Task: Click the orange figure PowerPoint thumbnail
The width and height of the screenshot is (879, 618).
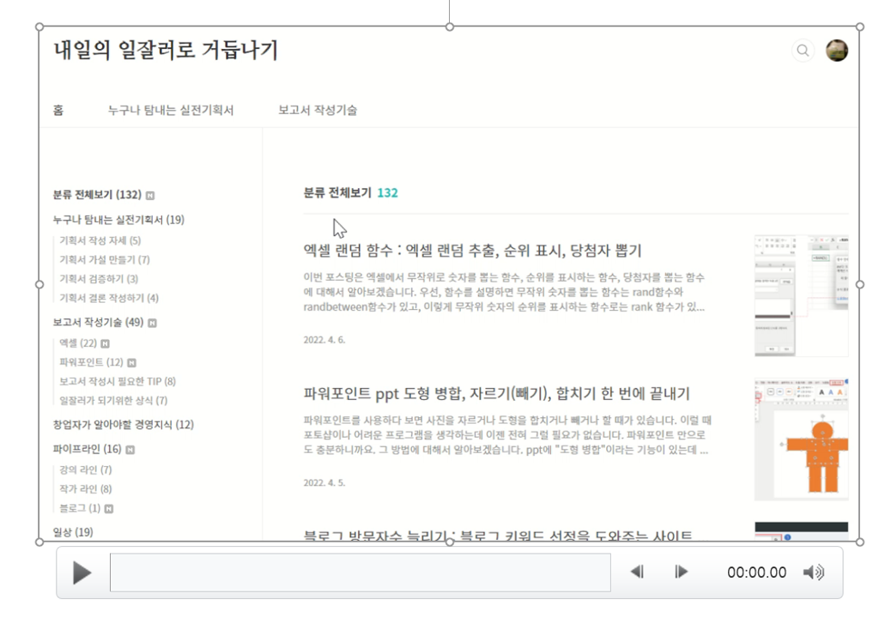Action: [801, 439]
